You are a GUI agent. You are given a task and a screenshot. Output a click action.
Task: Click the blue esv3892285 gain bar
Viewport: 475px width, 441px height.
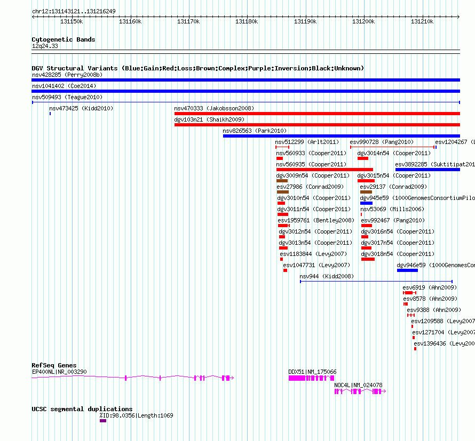point(427,170)
